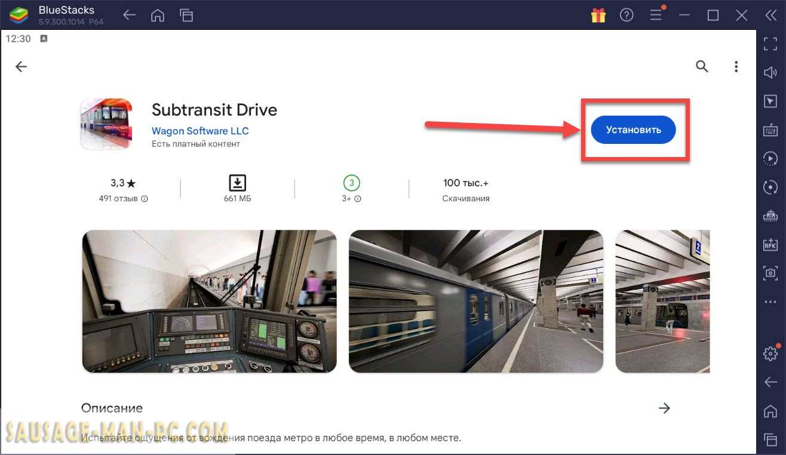Click the info icon beside 3+ rating

coord(358,199)
